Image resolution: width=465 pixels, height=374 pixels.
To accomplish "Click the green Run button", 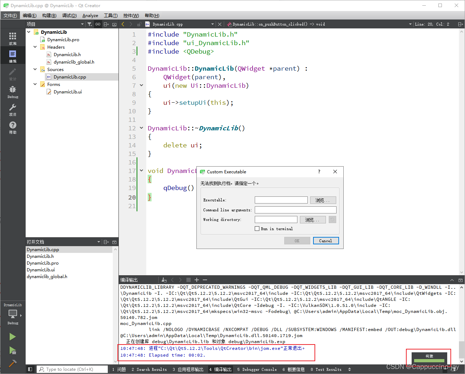I will [x=12, y=337].
